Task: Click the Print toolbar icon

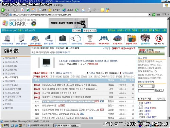Action: pos(89,10)
